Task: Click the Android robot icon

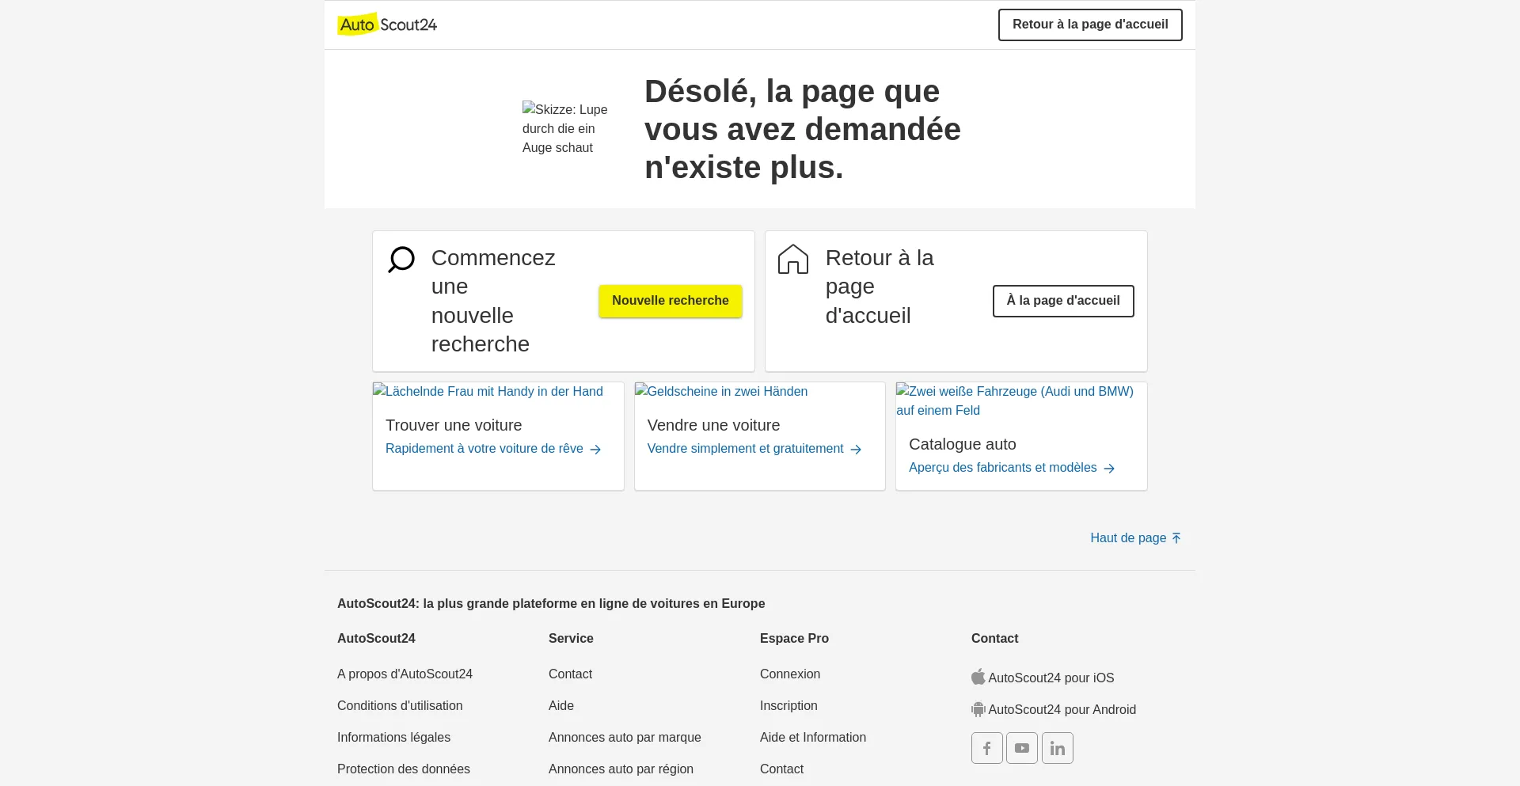Action: pyautogui.click(x=978, y=709)
